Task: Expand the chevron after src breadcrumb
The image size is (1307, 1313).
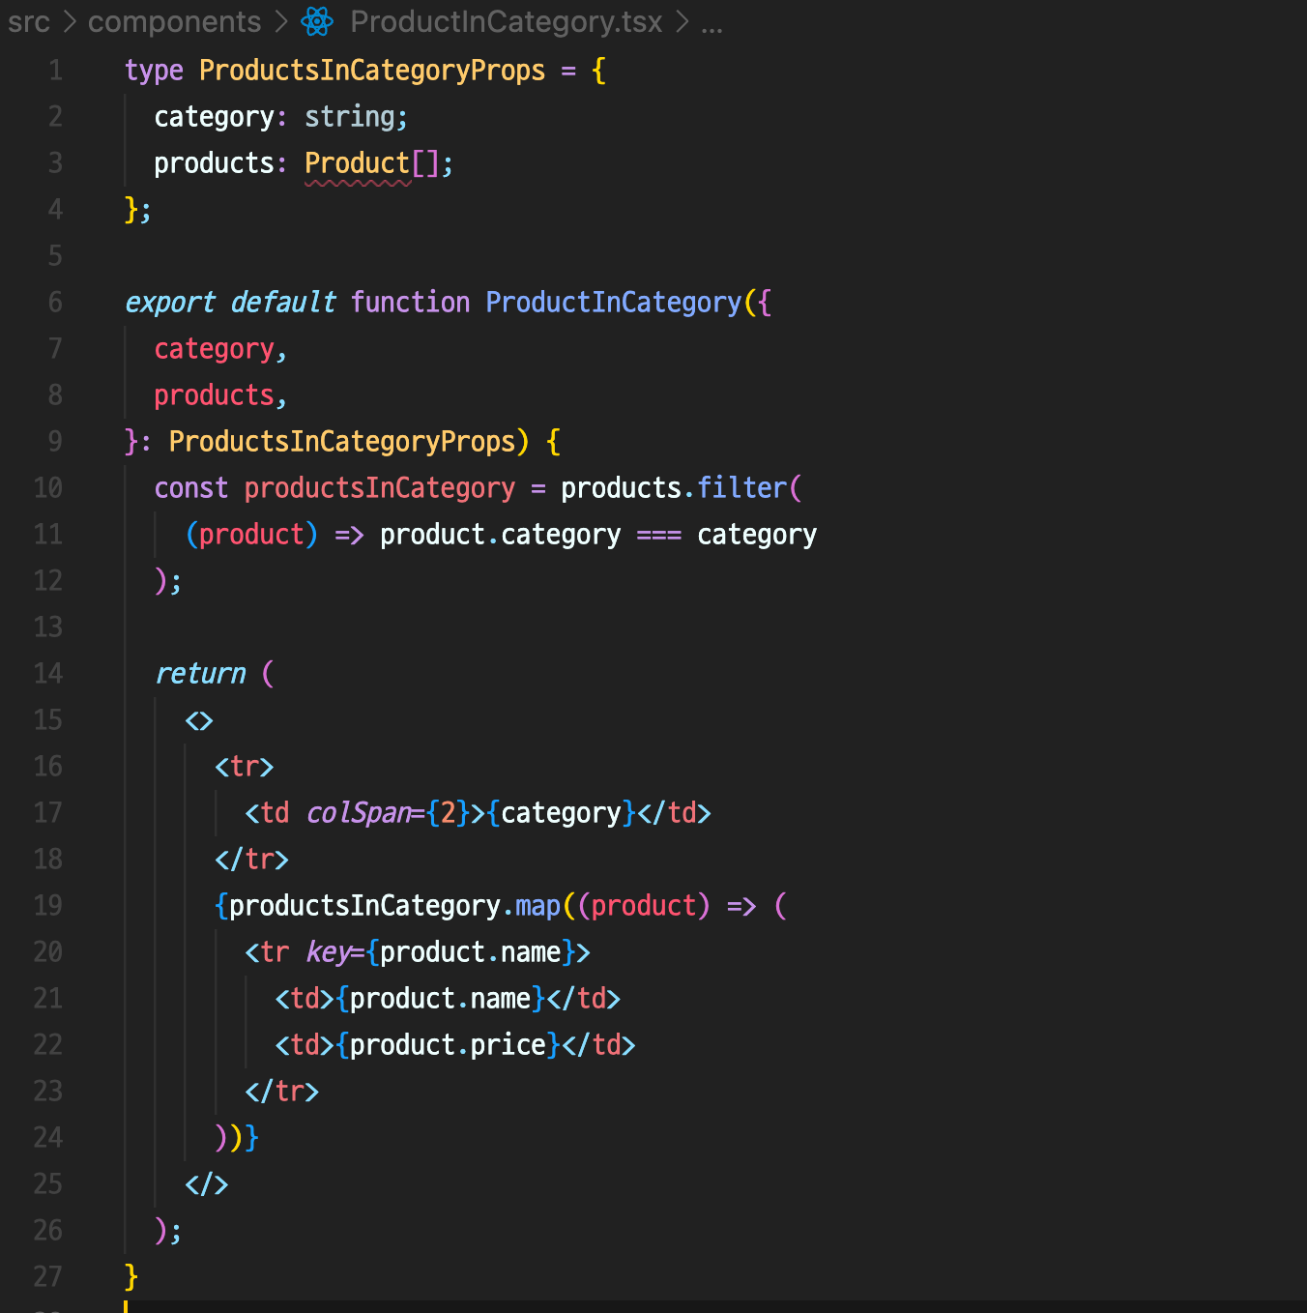Action: click(69, 21)
